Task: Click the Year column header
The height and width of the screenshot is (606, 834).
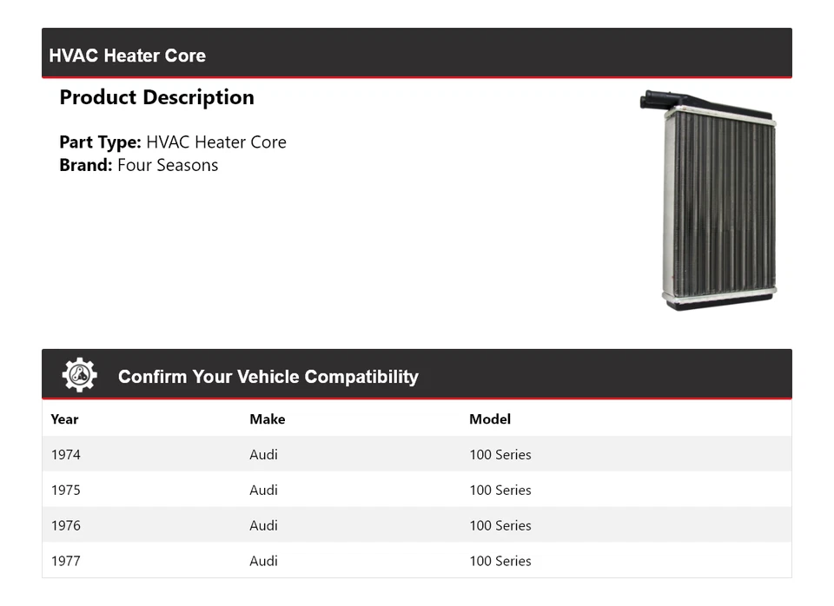Action: [x=64, y=419]
